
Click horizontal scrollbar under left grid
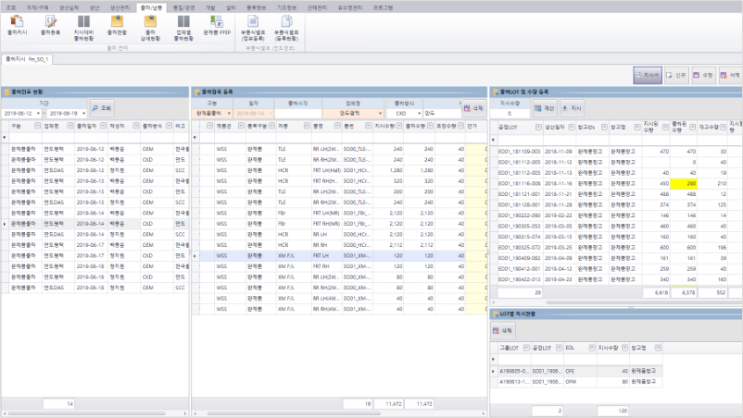coord(94,413)
